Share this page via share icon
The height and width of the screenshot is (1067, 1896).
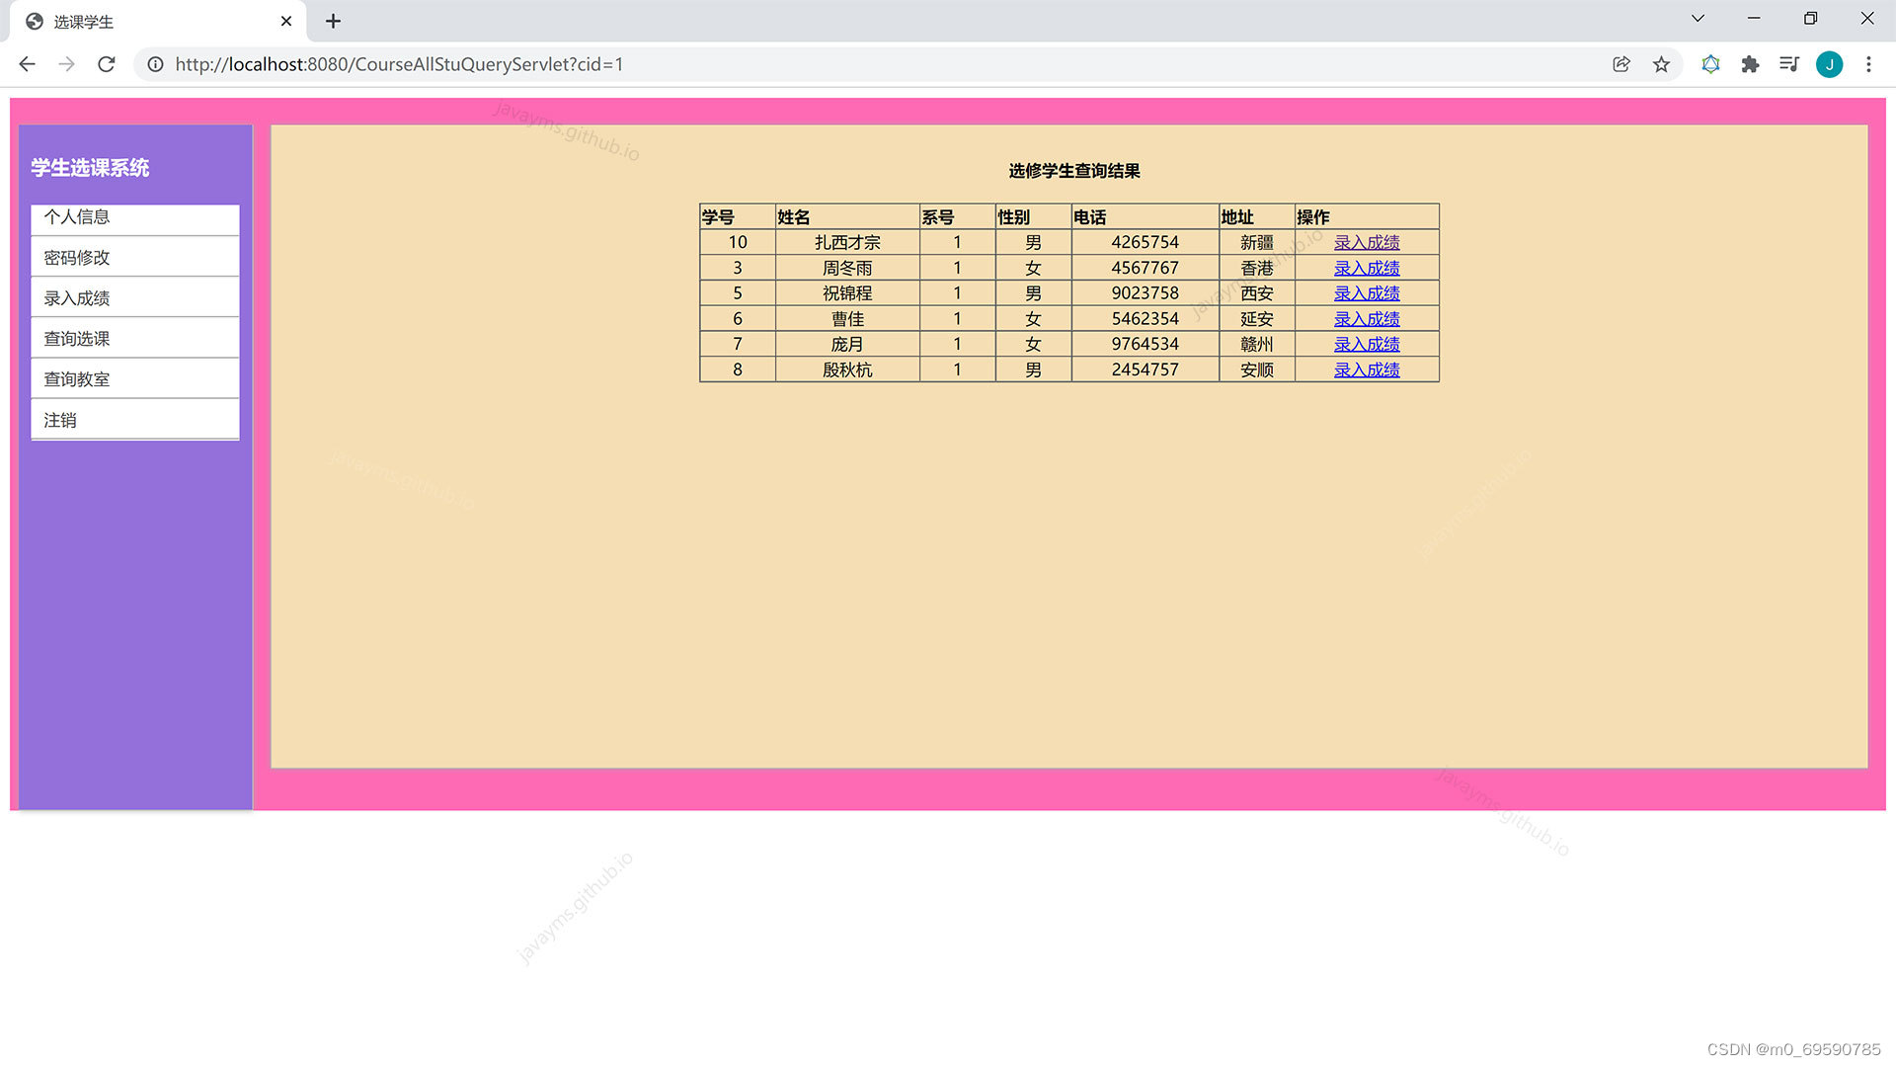[1620, 64]
